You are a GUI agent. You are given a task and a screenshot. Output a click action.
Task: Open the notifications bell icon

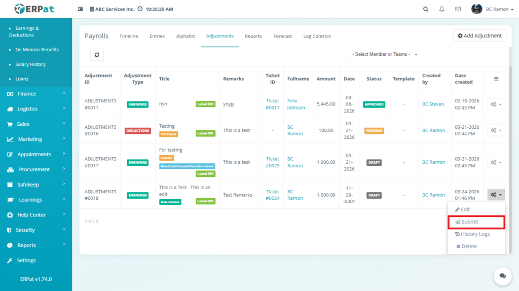click(442, 9)
